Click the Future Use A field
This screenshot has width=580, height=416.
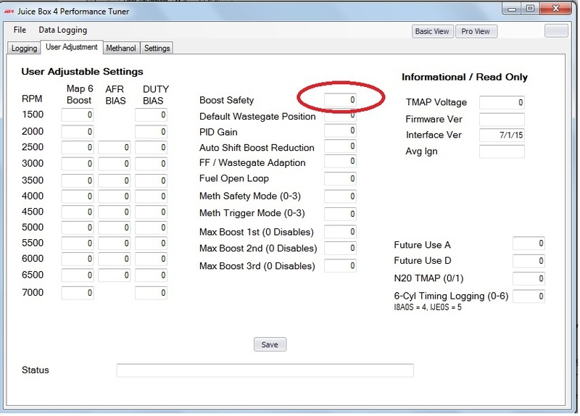pos(529,244)
